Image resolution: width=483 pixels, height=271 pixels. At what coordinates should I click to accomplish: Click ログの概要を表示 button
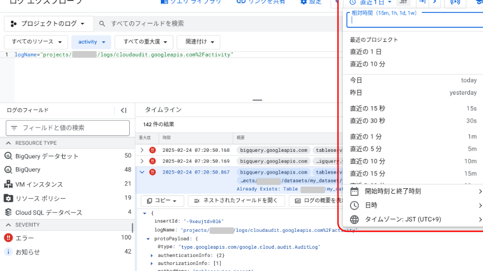(x=317, y=201)
